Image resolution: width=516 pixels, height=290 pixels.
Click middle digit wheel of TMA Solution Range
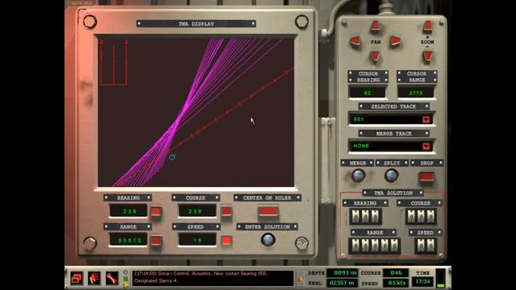[x=375, y=246]
